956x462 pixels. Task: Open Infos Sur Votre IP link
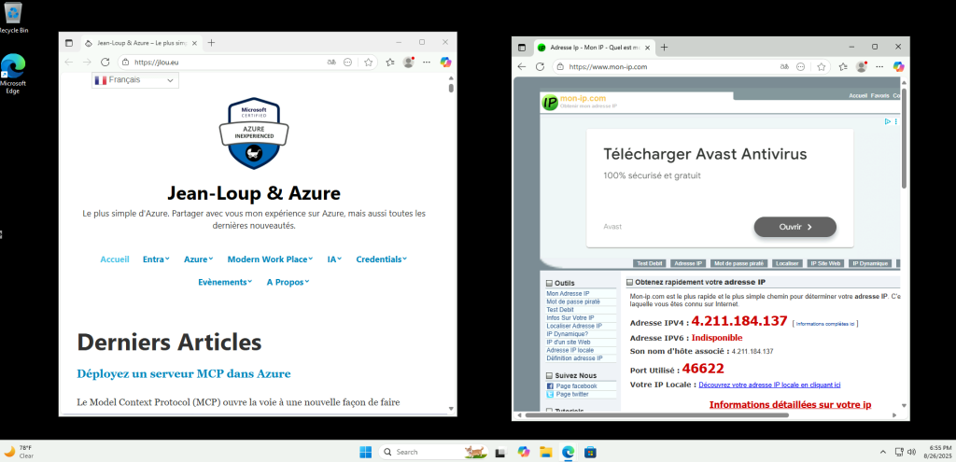[570, 317]
